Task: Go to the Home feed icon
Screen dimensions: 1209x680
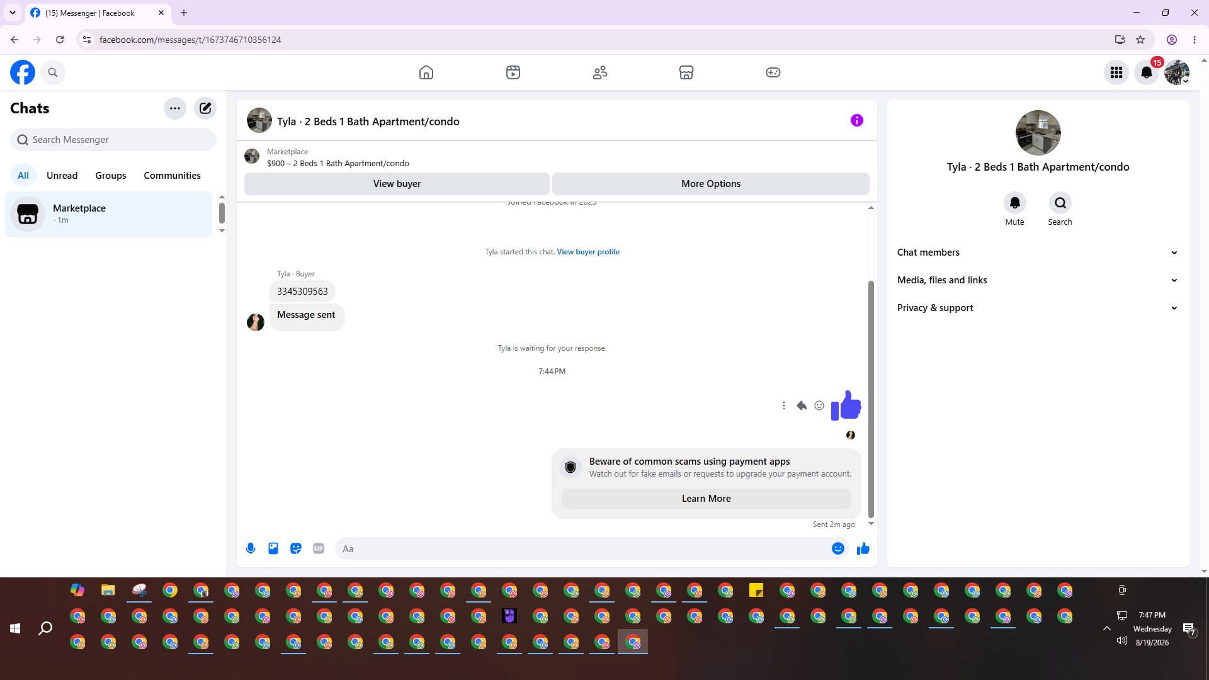Action: pos(426,72)
